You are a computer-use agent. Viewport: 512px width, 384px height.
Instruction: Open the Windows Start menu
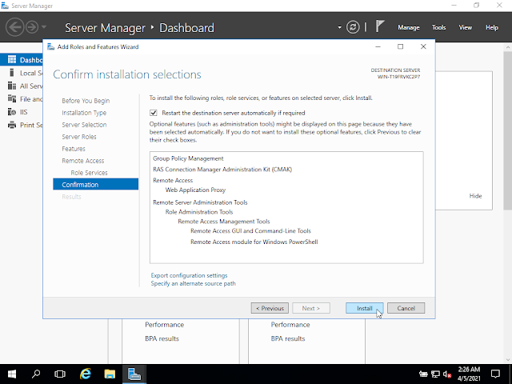[12, 374]
